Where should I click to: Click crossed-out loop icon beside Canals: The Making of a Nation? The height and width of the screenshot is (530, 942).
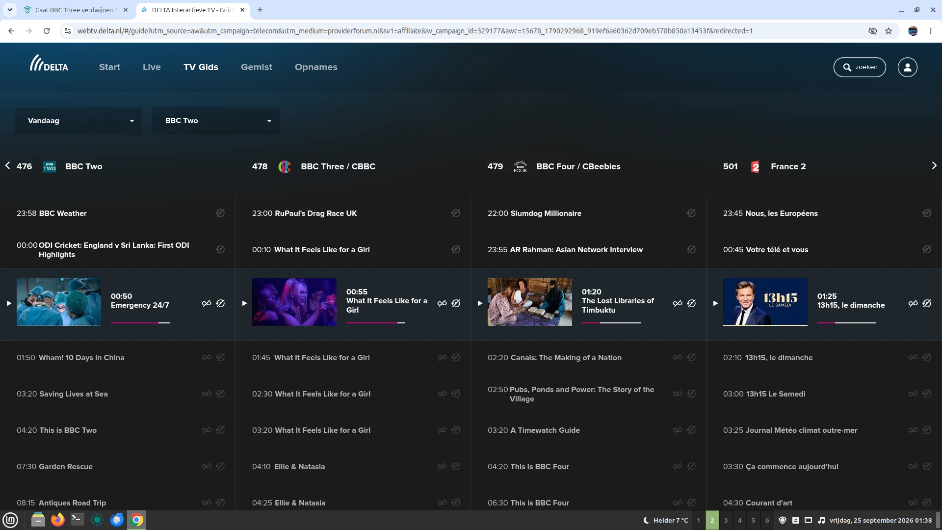pos(678,357)
